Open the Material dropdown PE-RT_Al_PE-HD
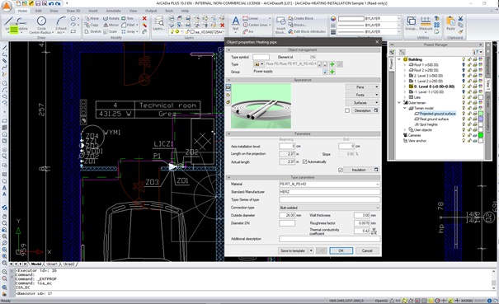 click(329, 184)
